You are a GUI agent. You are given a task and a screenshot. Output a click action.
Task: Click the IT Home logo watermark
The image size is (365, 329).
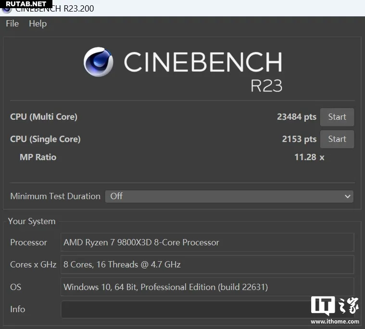tap(335, 307)
